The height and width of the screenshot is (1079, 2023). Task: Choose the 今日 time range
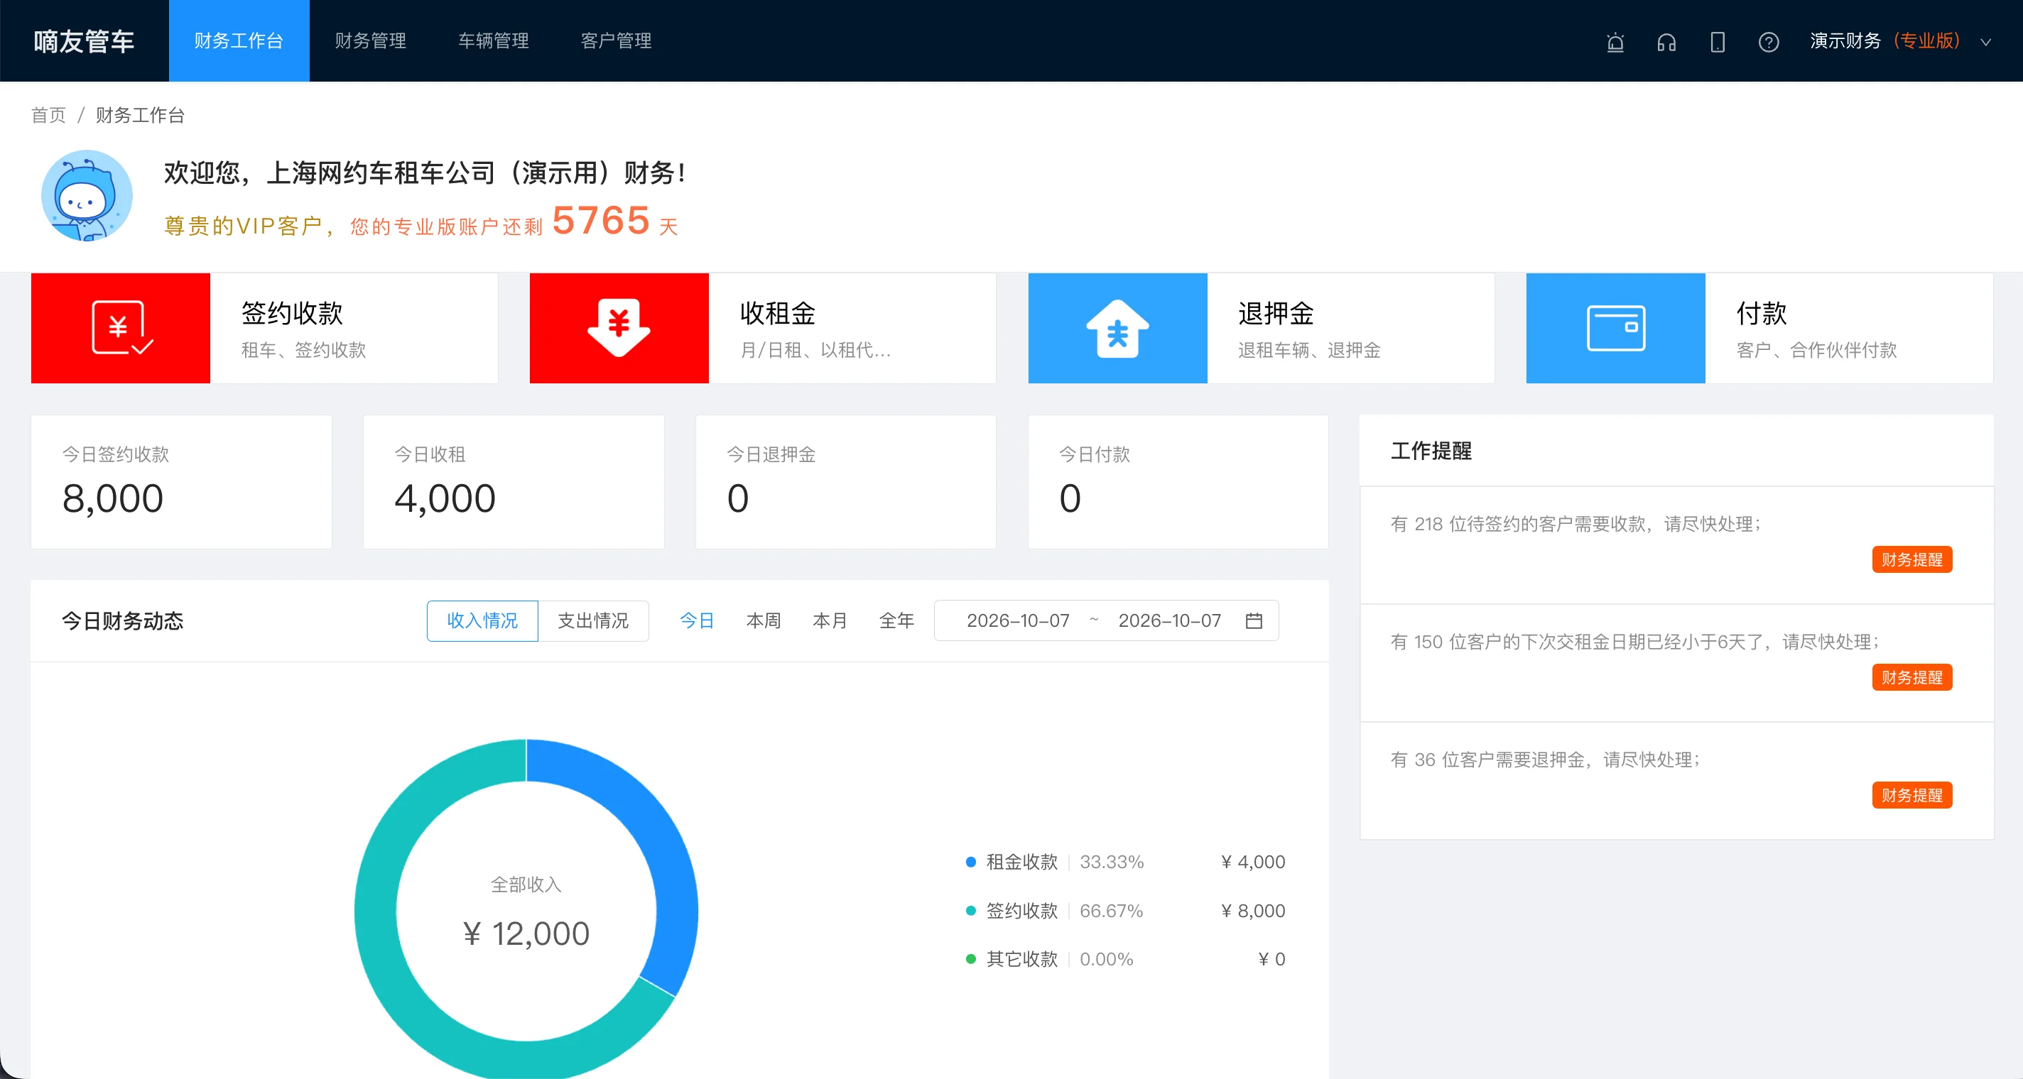click(697, 620)
